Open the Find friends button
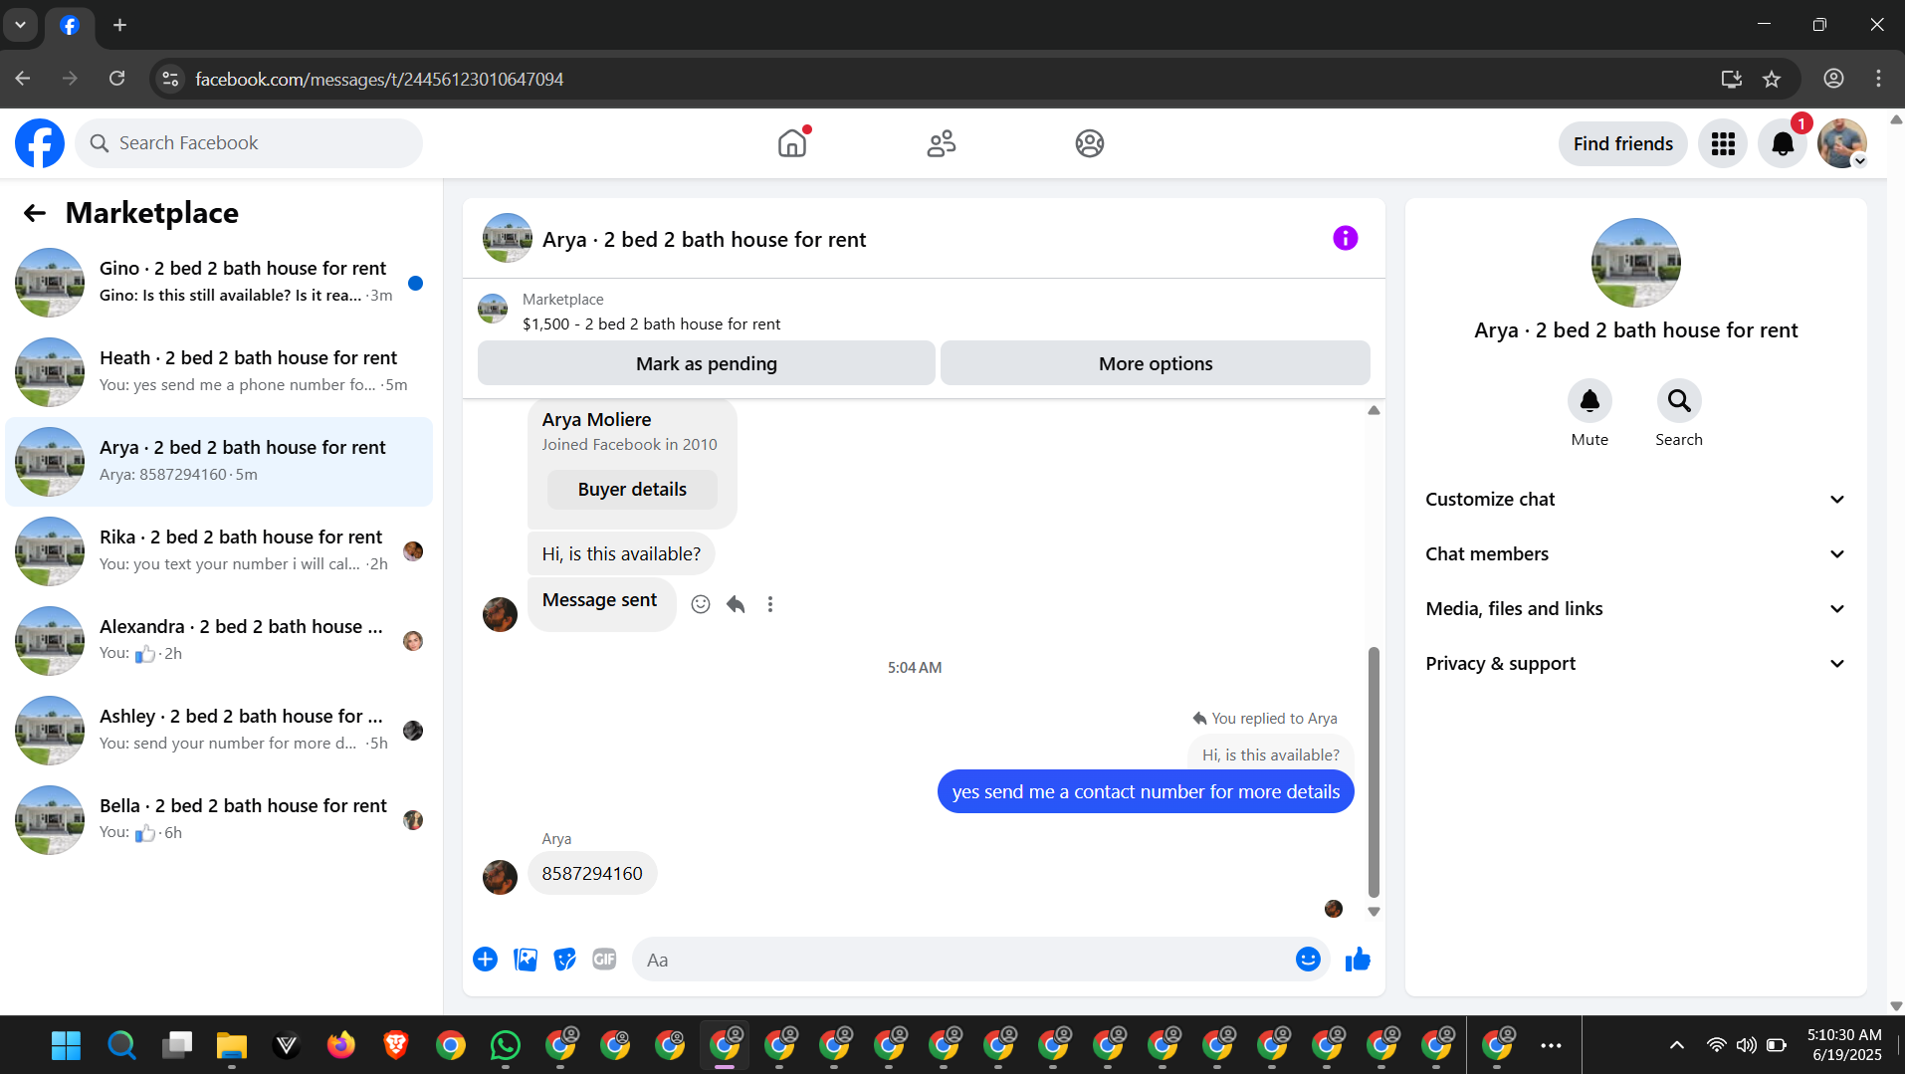Image resolution: width=1905 pixels, height=1074 pixels. 1622,143
